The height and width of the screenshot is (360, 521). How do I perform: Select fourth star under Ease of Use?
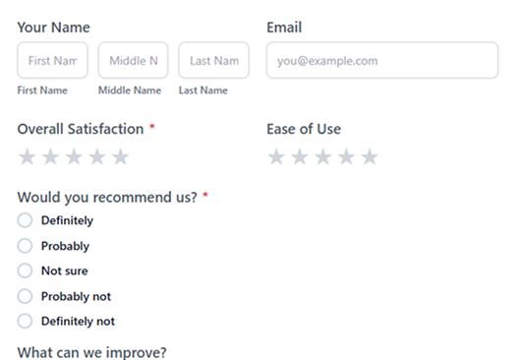point(346,156)
